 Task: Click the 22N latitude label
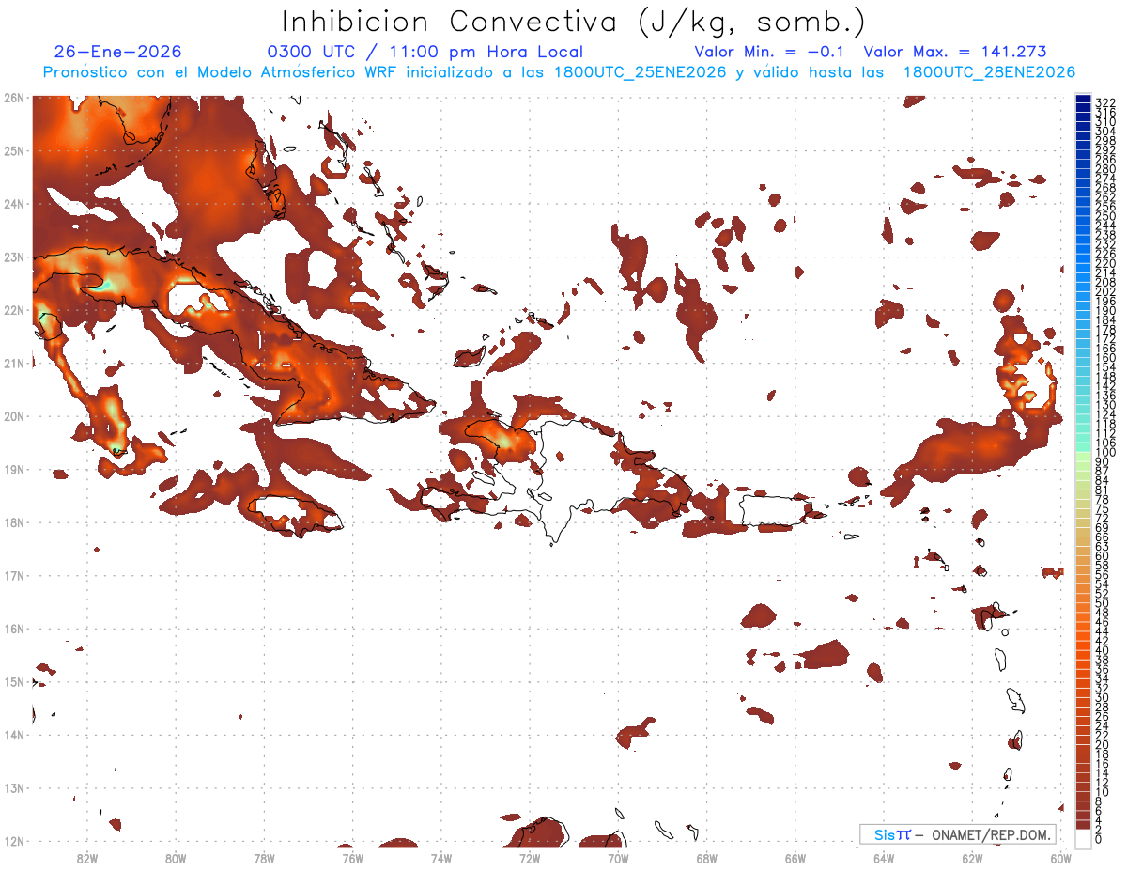click(13, 310)
